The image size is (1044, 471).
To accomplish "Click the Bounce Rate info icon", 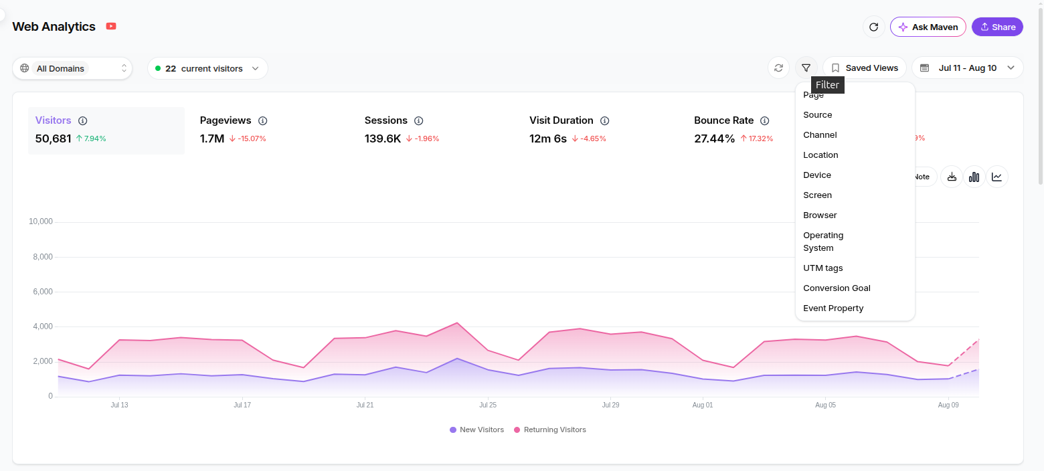I will pyautogui.click(x=765, y=121).
